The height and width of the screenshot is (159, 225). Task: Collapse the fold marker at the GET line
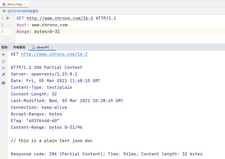coord(15,18)
